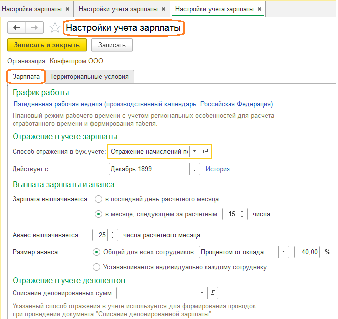Select the Зарплата tab

click(x=26, y=77)
